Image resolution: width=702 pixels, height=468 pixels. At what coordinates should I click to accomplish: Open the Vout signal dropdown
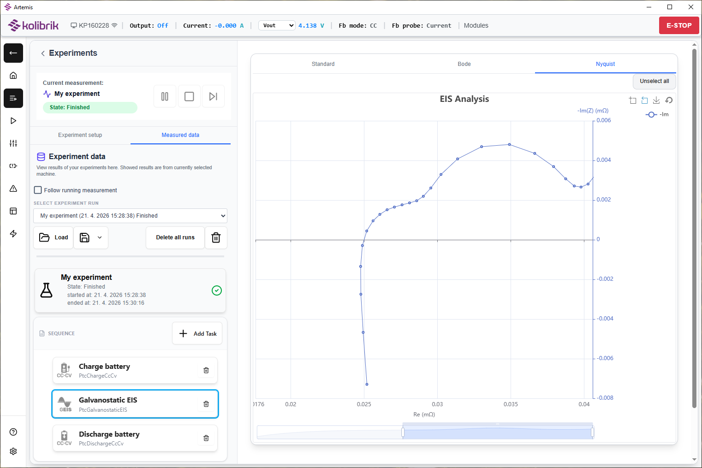tap(277, 25)
